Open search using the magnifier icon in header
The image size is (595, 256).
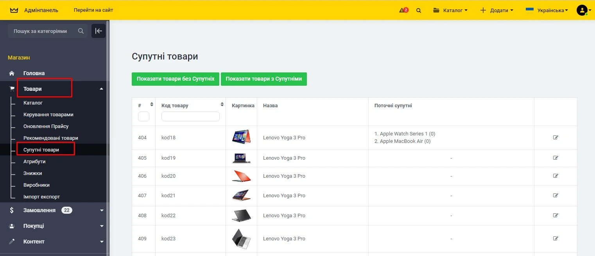(419, 11)
